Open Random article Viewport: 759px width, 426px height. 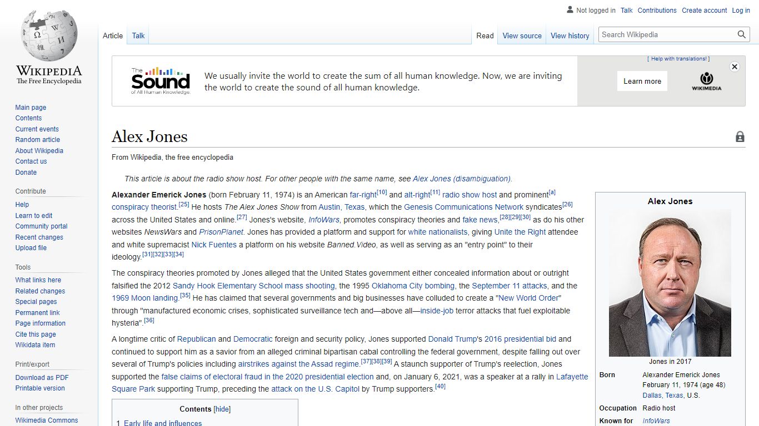pos(37,140)
